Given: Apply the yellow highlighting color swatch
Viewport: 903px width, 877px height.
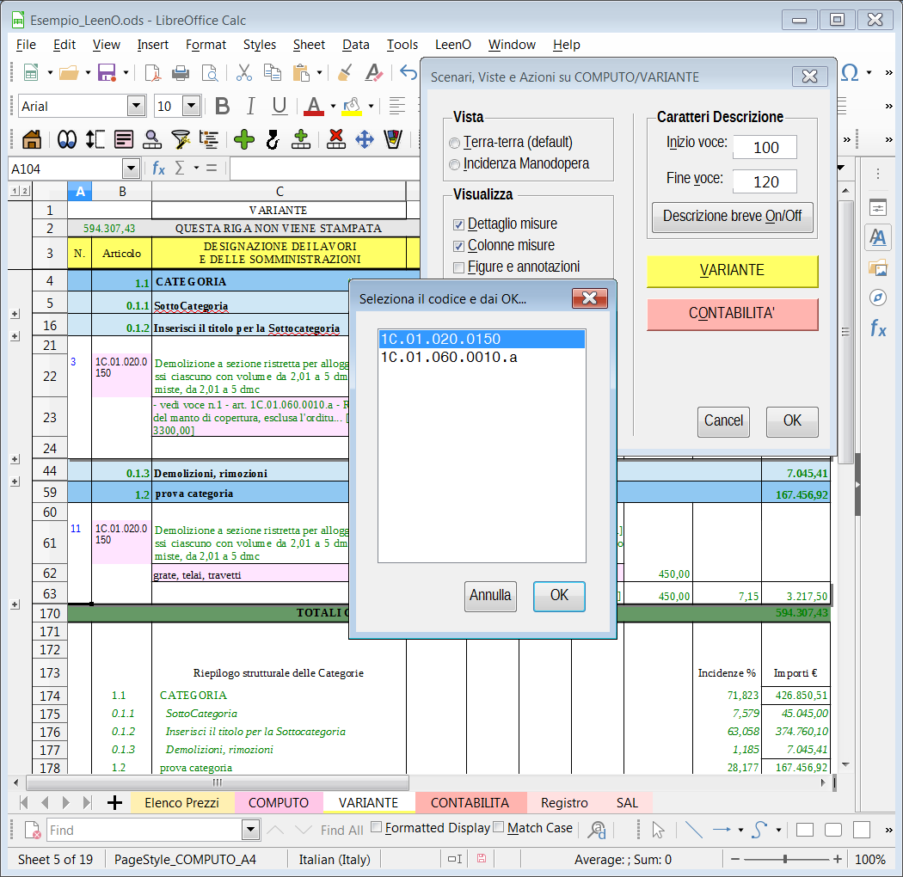Looking at the screenshot, I should (x=352, y=107).
